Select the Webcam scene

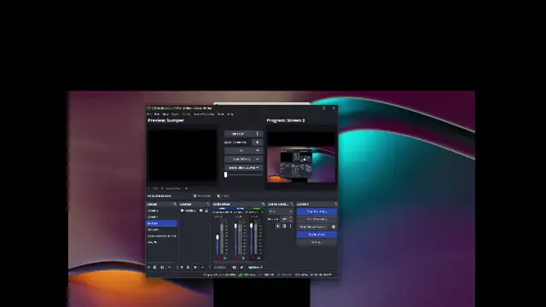[x=161, y=229]
